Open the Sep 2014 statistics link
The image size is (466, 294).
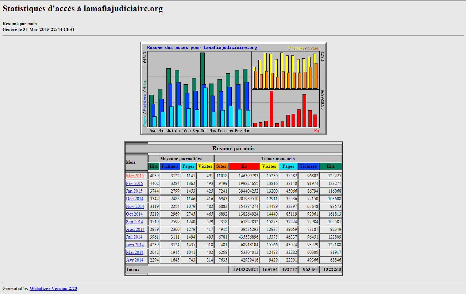point(134,222)
